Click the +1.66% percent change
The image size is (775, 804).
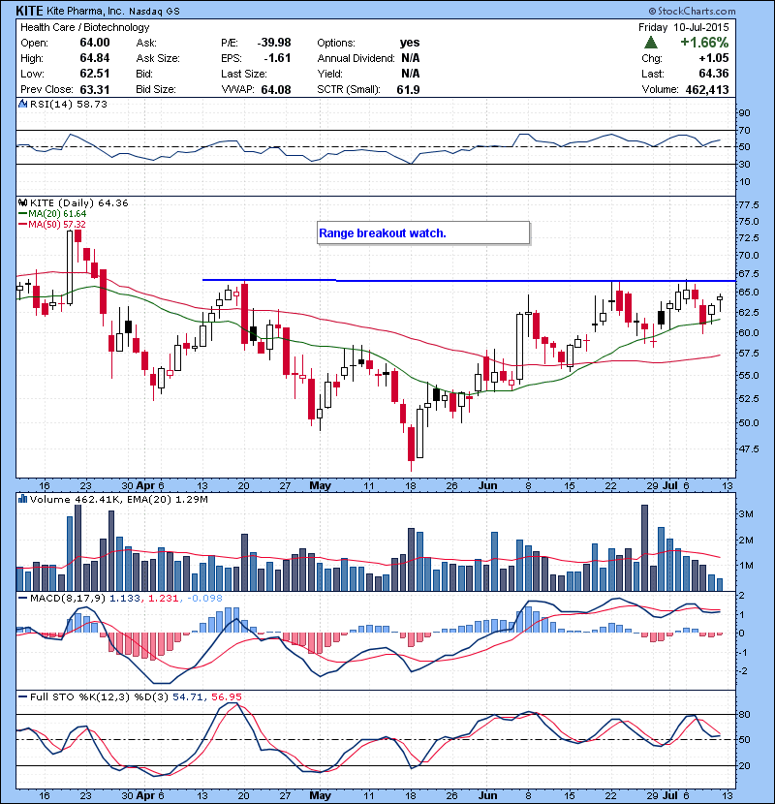[704, 42]
